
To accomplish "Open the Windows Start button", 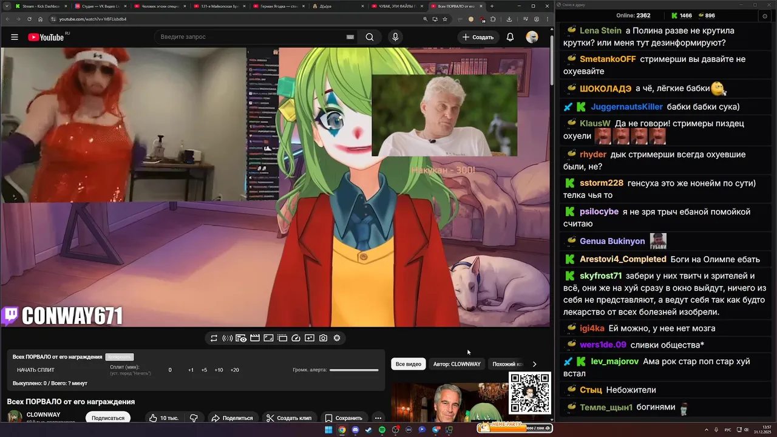I will pyautogui.click(x=328, y=430).
